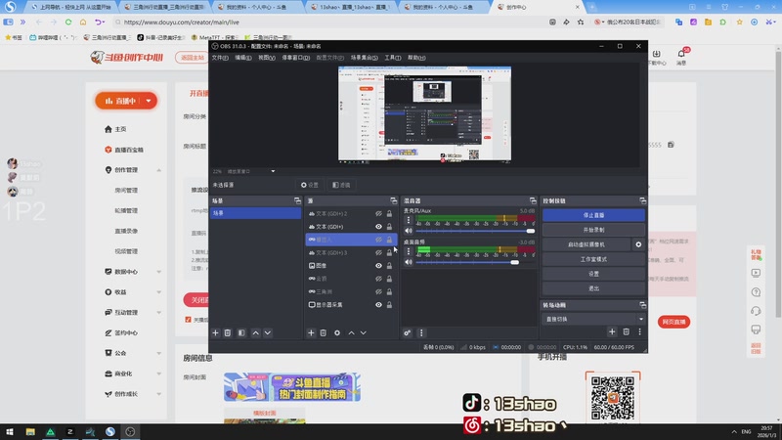This screenshot has height=440, width=782.
Task: Open virtual camera settings gear
Action: point(638,244)
